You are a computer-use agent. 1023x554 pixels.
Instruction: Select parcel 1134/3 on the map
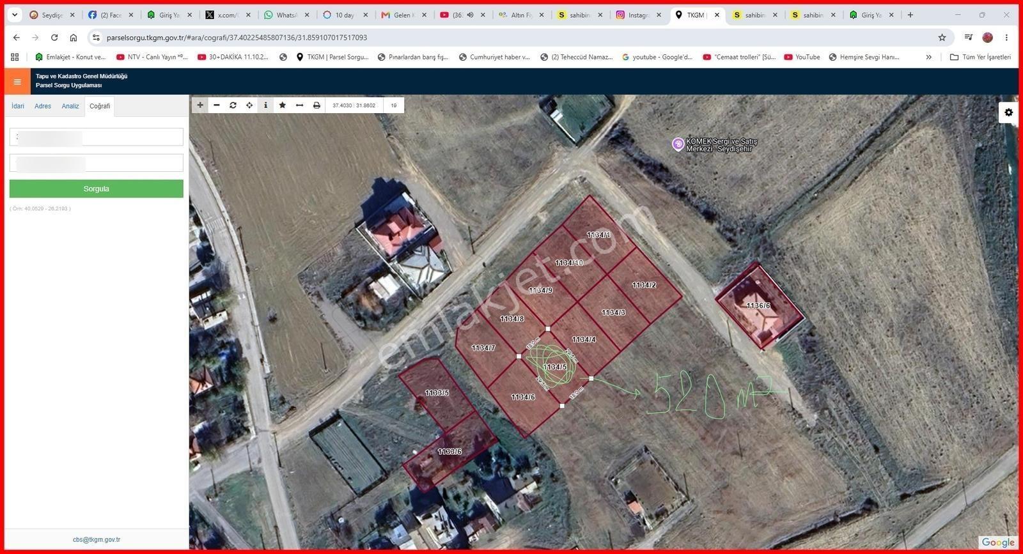[613, 312]
